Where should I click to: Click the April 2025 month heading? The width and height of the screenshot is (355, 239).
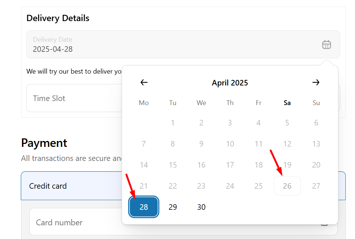pos(230,83)
